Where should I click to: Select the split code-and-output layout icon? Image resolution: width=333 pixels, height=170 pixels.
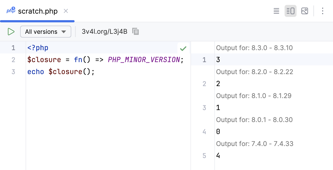pos(291,11)
